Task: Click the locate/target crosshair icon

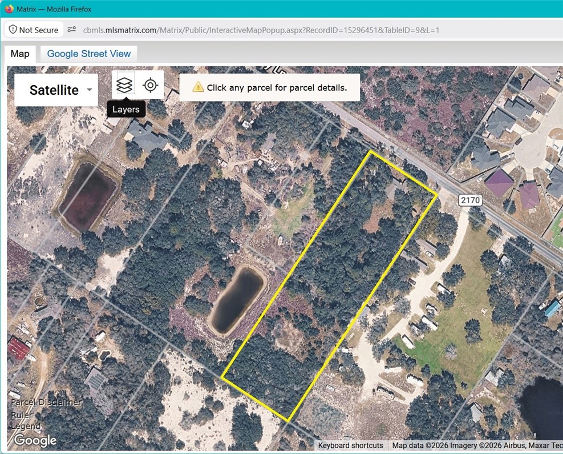Action: pyautogui.click(x=151, y=85)
